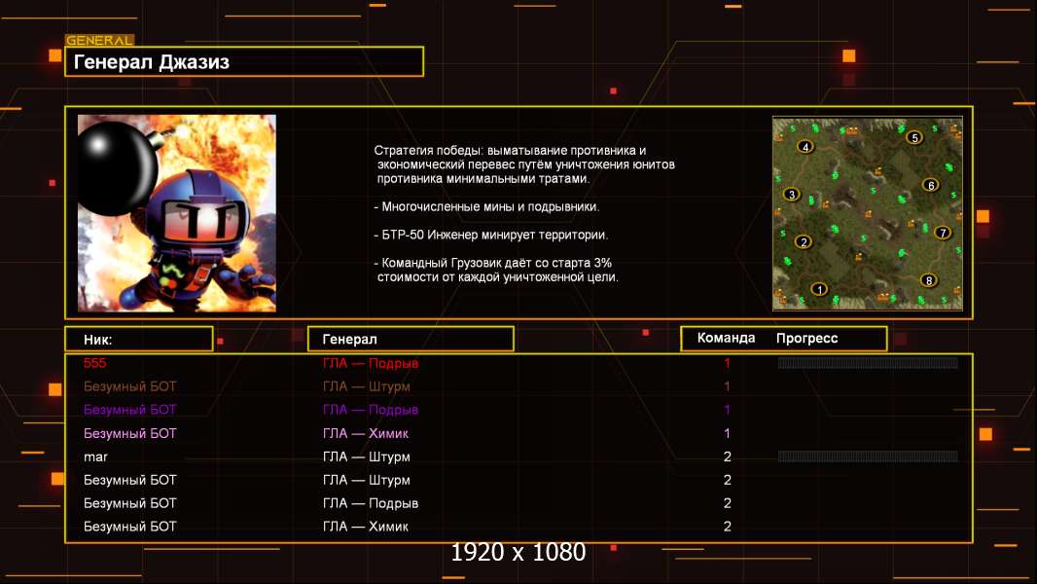The height and width of the screenshot is (584, 1037).
Task: Click the 'БТР-50 Инженер минирует территории' line
Action: 490,235
